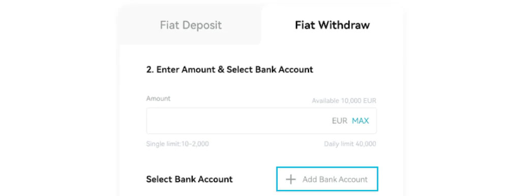
Task: Switch to the Fiat Deposit tab
Action: 191,25
